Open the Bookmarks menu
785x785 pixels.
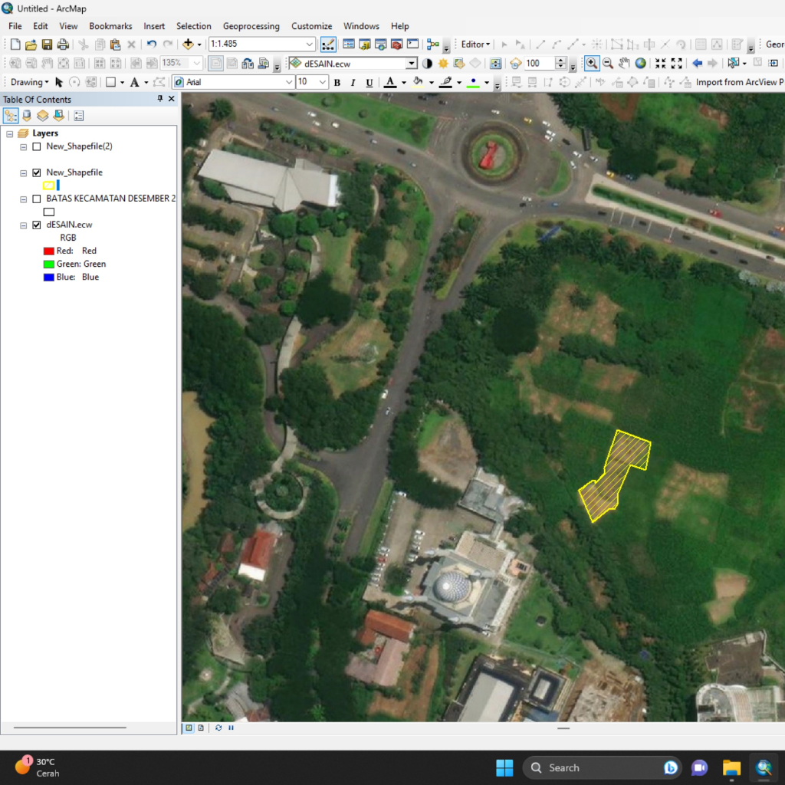pyautogui.click(x=110, y=26)
